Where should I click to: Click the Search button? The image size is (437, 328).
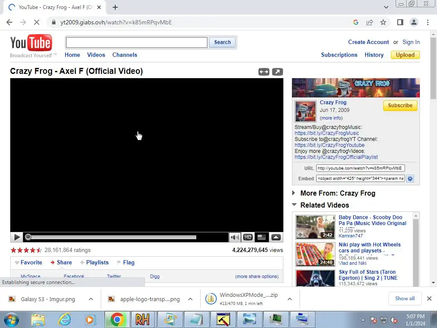(222, 42)
